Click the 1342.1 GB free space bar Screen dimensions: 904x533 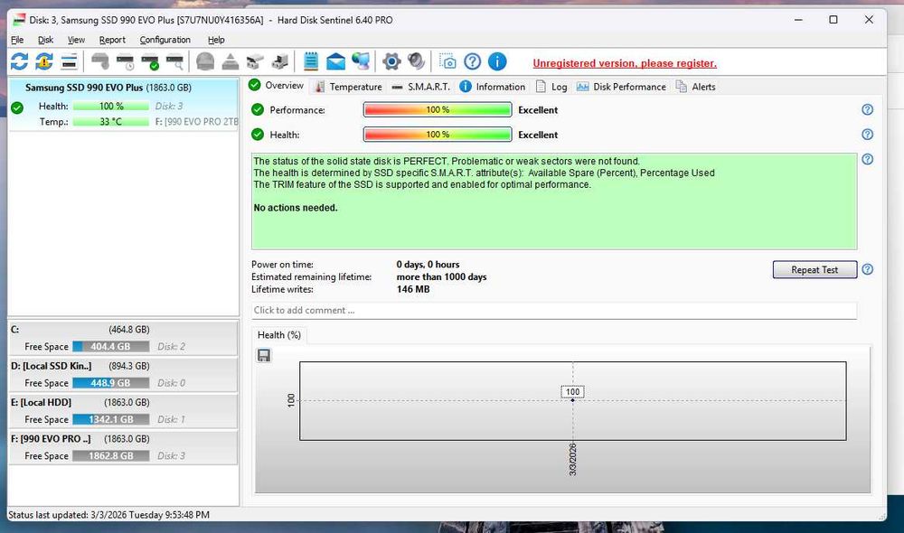(x=110, y=419)
